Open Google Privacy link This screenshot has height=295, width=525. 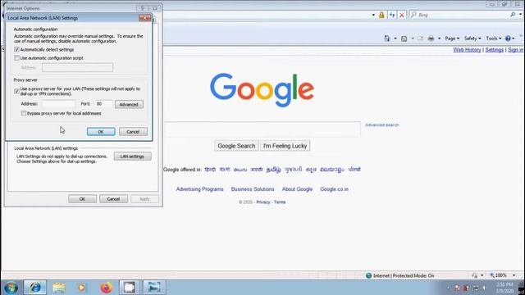262,202
